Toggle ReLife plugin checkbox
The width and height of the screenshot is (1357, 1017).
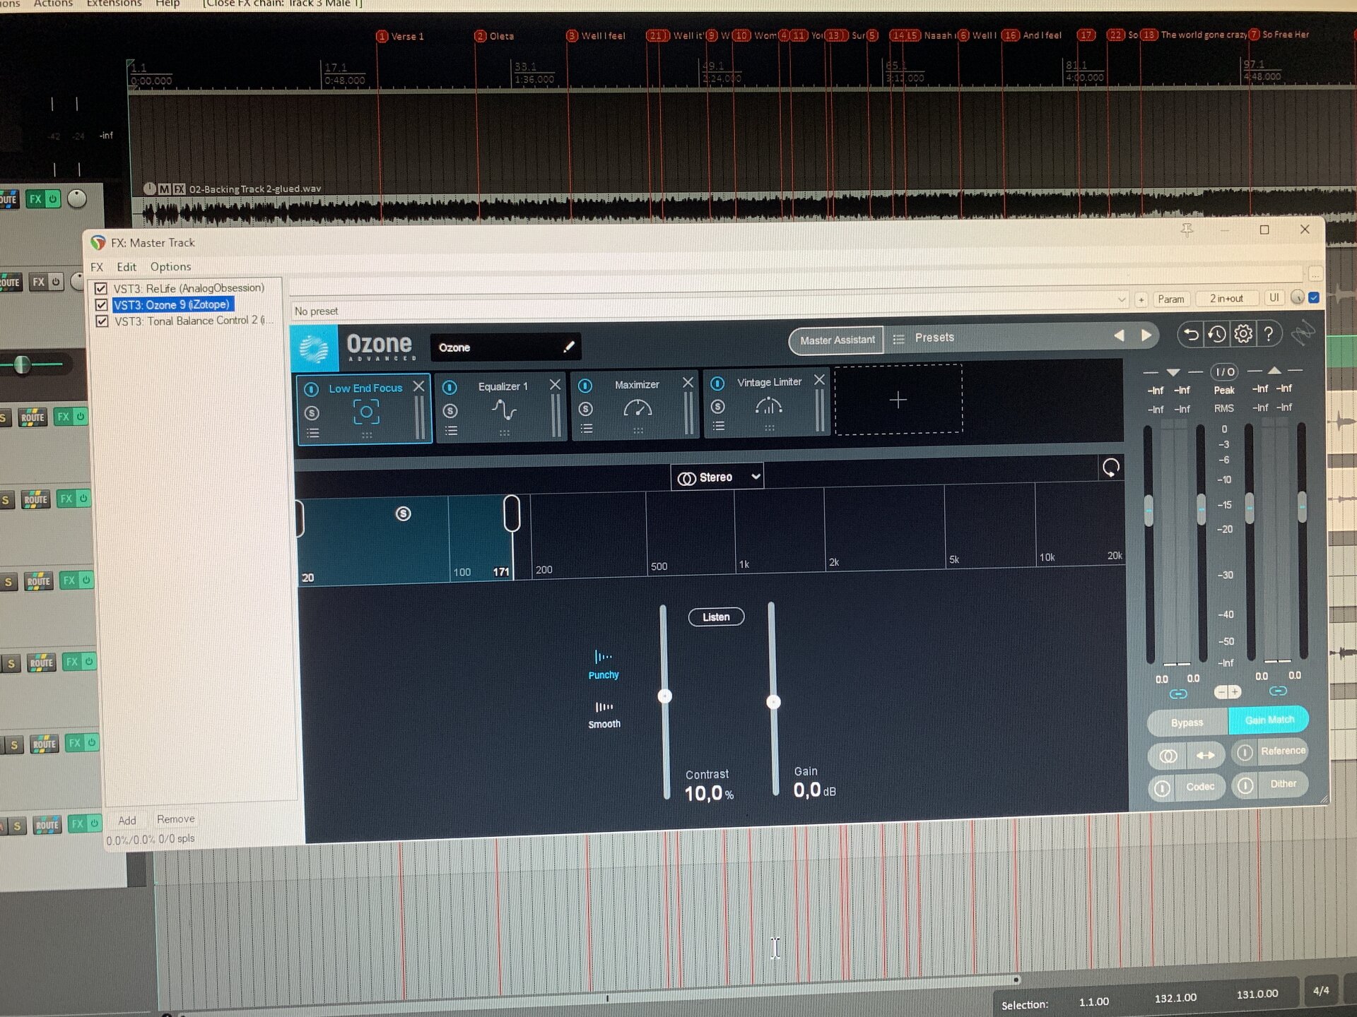(101, 289)
